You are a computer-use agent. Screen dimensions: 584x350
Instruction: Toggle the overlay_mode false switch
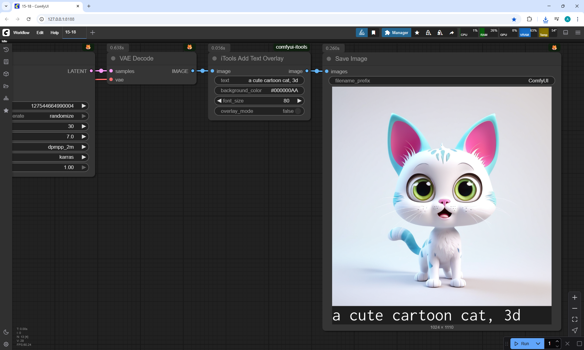tap(298, 111)
